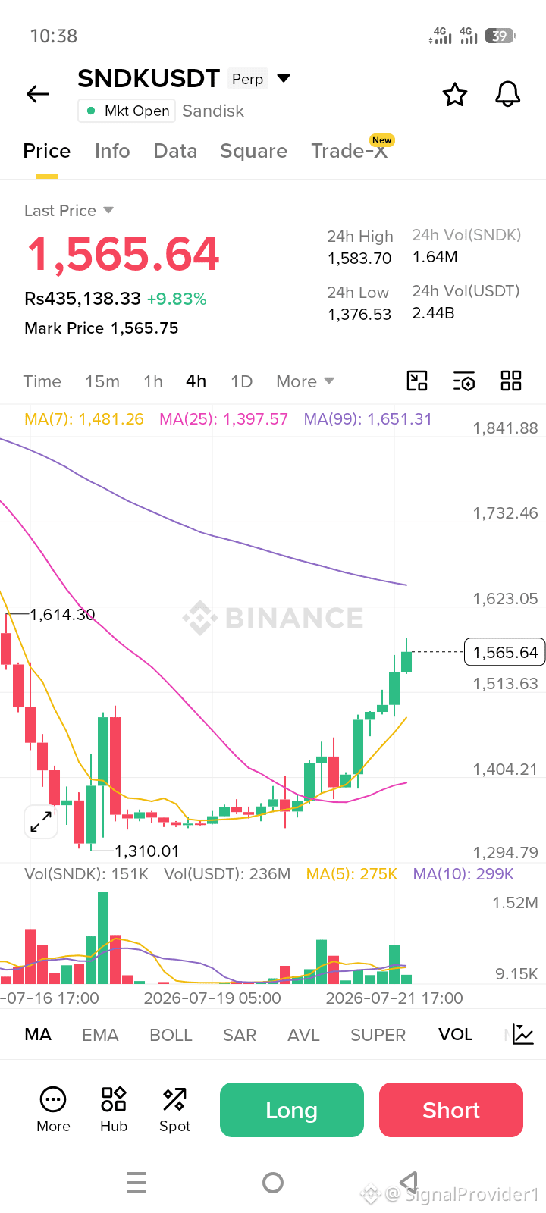Tap the red Short button

pyautogui.click(x=451, y=1110)
